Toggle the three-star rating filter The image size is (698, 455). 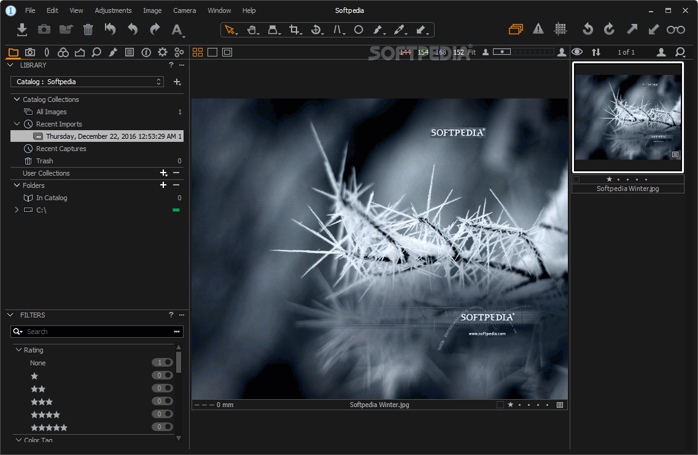click(162, 401)
